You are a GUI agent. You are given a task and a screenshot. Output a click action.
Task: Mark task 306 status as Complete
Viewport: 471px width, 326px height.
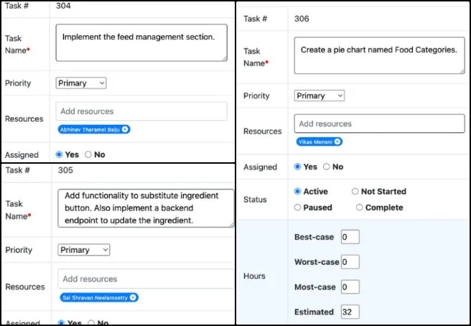click(x=360, y=208)
